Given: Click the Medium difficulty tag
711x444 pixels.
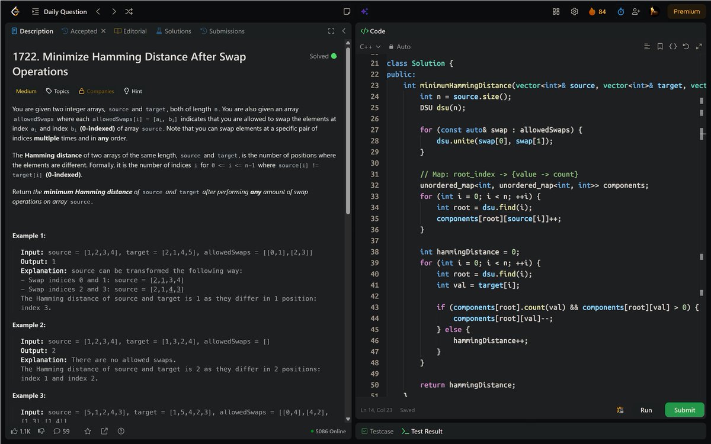Looking at the screenshot, I should pos(26,91).
